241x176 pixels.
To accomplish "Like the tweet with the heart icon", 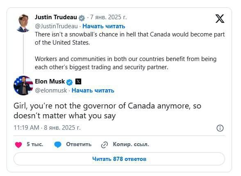I will [x=18, y=144].
